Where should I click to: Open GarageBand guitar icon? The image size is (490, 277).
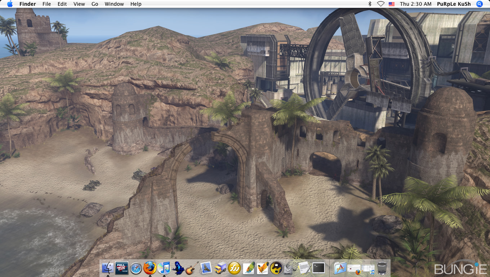pos(192,268)
